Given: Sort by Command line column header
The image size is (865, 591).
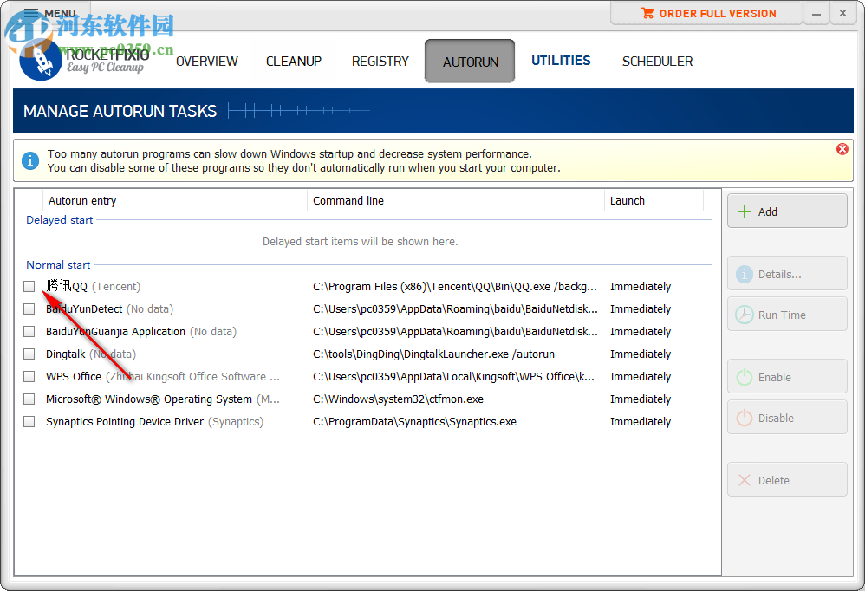Looking at the screenshot, I should (x=456, y=201).
